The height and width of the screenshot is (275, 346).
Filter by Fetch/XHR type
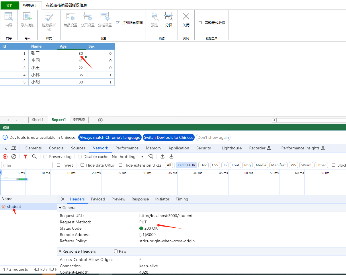click(186, 165)
